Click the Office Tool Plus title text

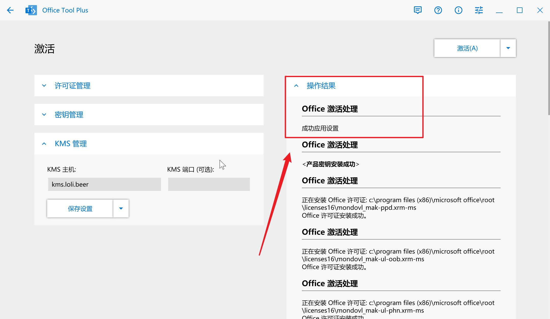pos(65,10)
